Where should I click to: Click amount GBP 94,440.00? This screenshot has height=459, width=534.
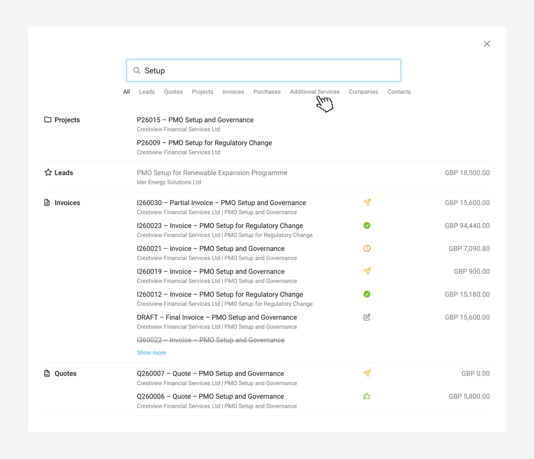coord(467,226)
